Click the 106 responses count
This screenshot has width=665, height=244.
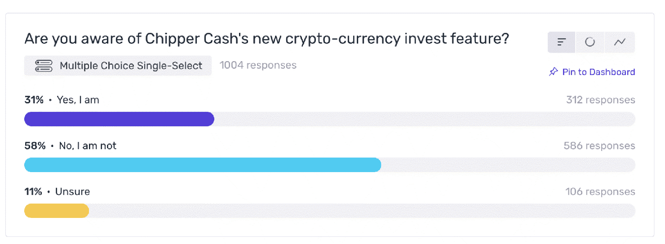pyautogui.click(x=600, y=191)
